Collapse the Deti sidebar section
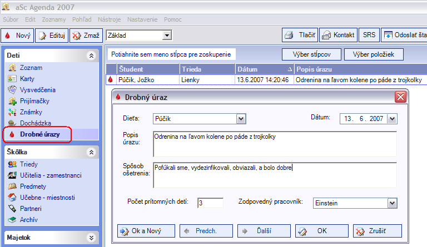 click(91, 56)
